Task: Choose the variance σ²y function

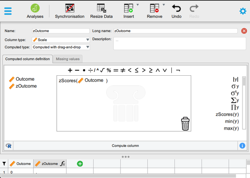Action: click(235, 93)
